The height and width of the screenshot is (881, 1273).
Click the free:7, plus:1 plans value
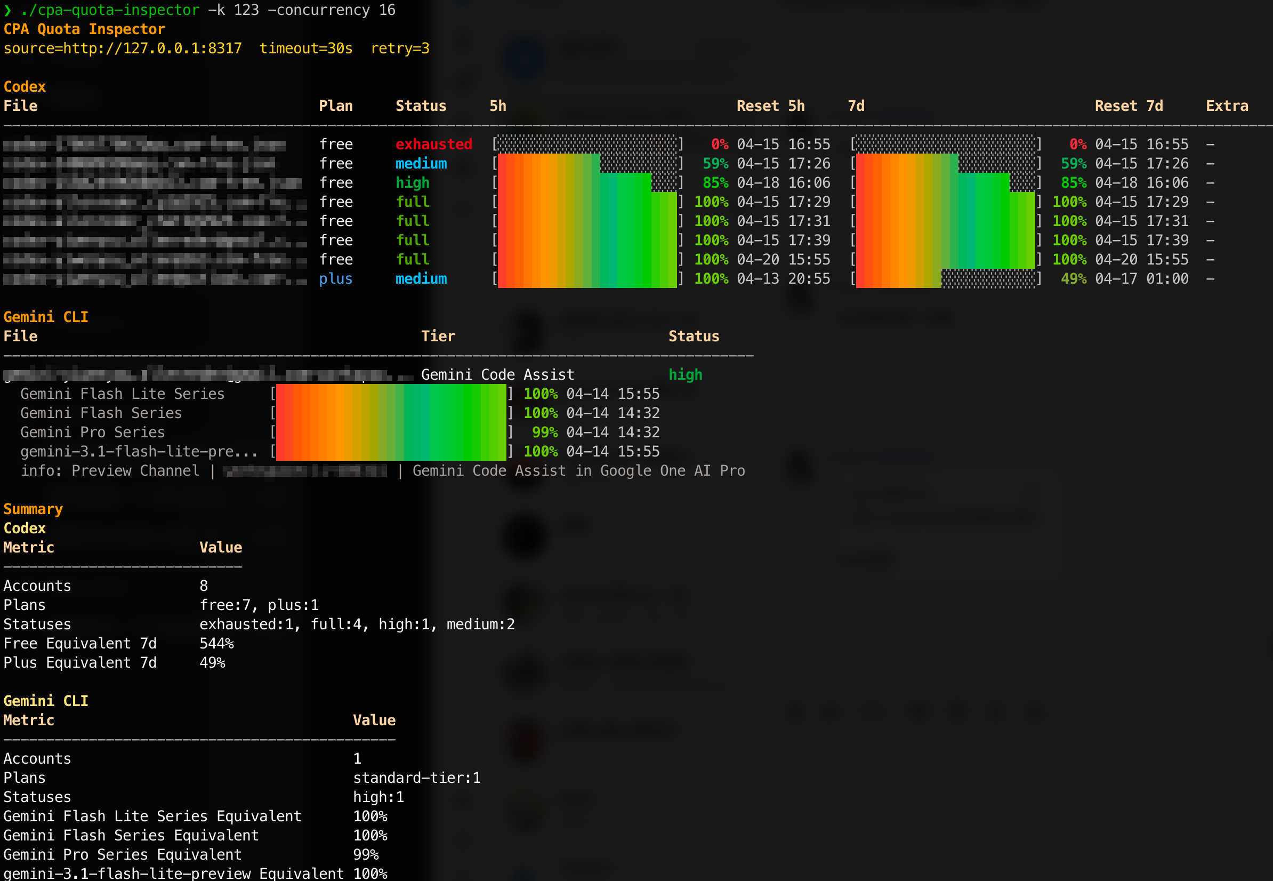pyautogui.click(x=259, y=605)
